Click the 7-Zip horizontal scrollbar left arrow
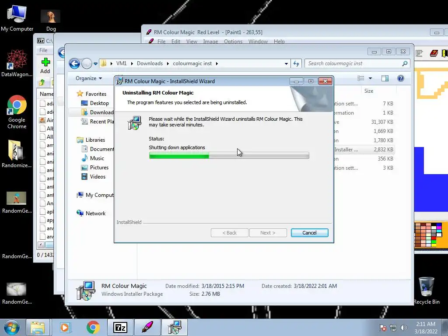Screen dimensions: 448x336 pyautogui.click(x=41, y=245)
